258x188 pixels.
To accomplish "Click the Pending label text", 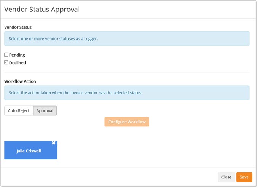I will point(17,55).
